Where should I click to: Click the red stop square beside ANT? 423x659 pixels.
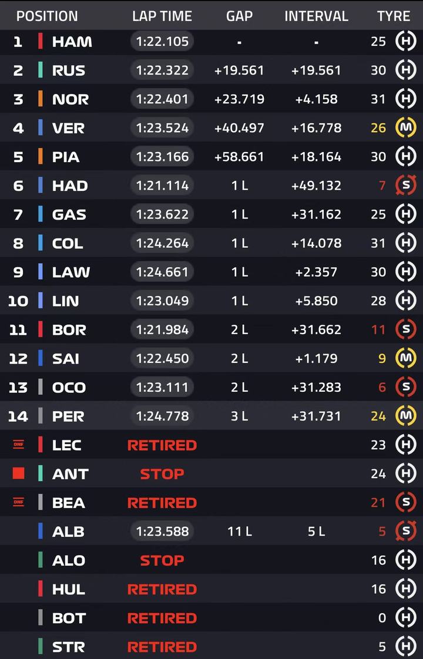[18, 473]
